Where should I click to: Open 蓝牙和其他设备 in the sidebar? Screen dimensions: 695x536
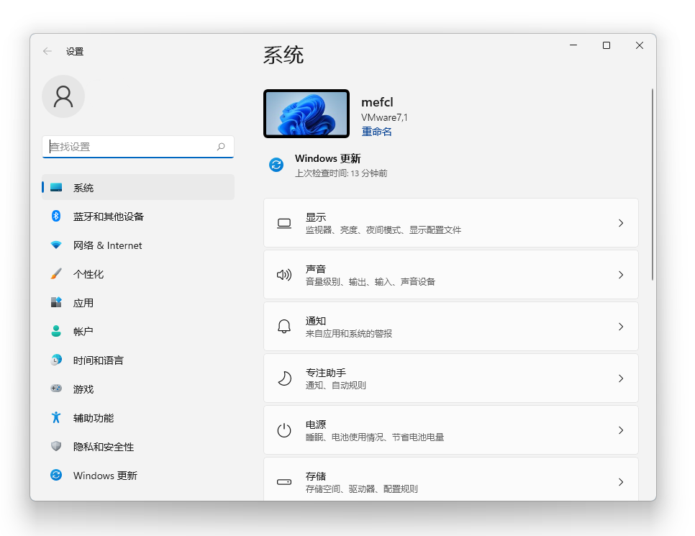138,217
